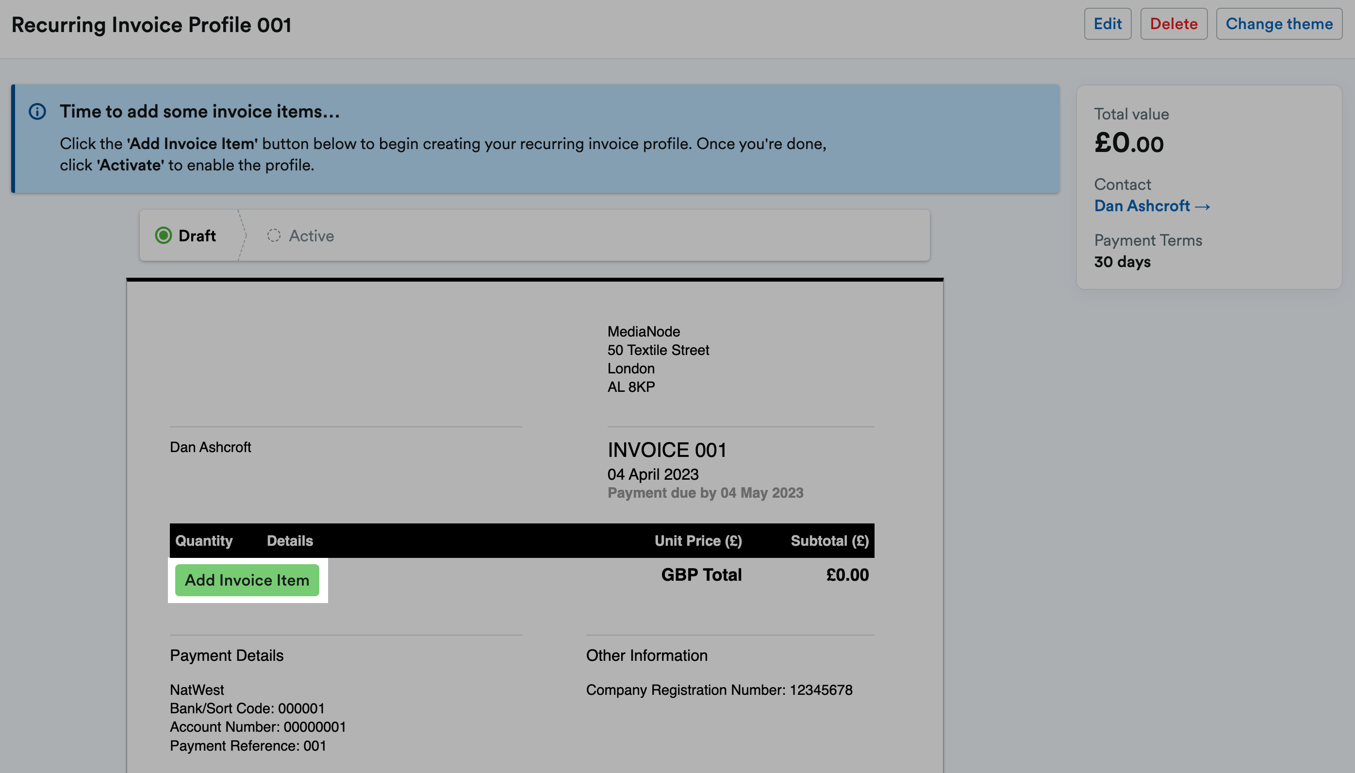Image resolution: width=1355 pixels, height=773 pixels.
Task: Click the Subtotal column header
Action: tap(829, 540)
